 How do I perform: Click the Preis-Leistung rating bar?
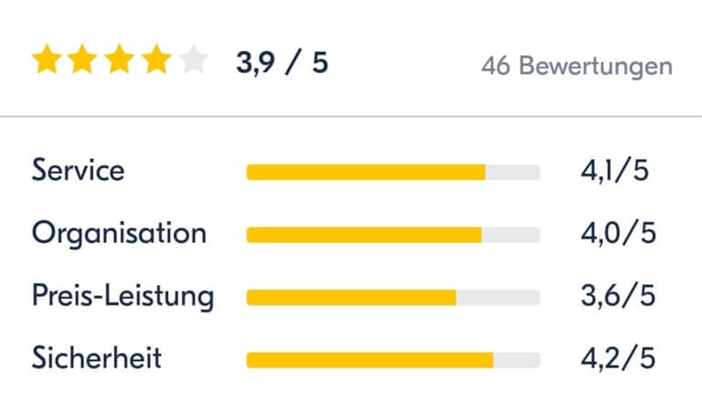(x=393, y=298)
